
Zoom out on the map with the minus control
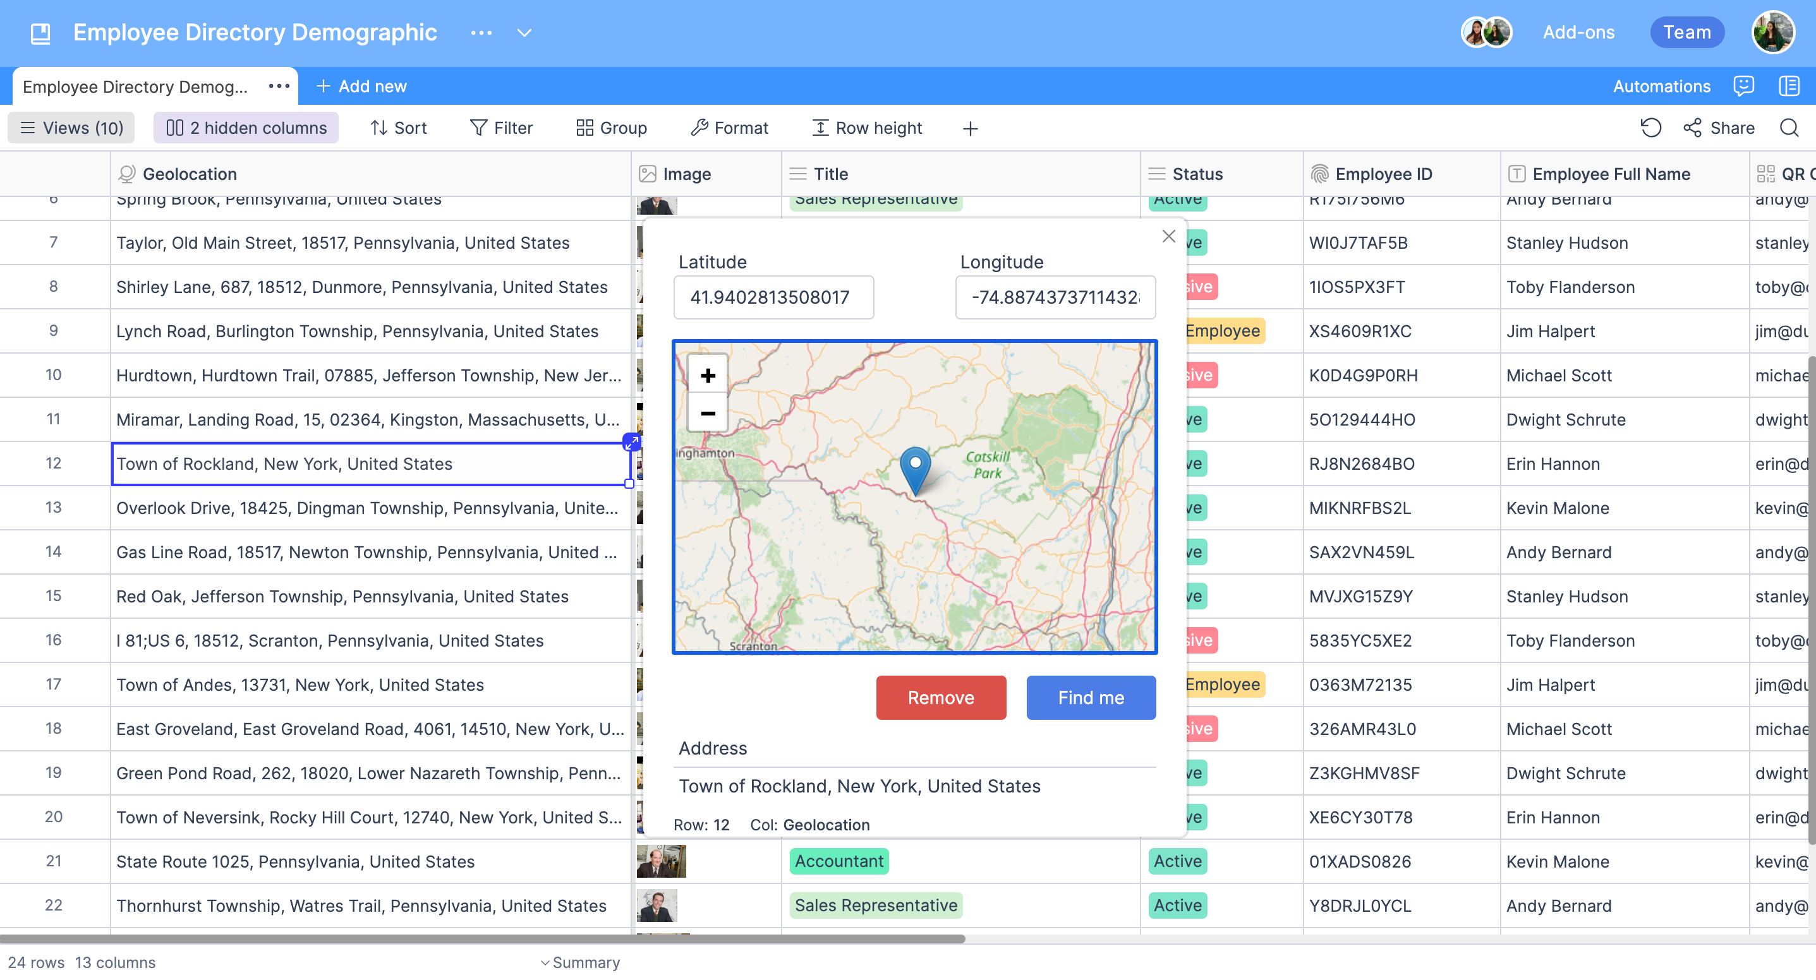point(707,413)
